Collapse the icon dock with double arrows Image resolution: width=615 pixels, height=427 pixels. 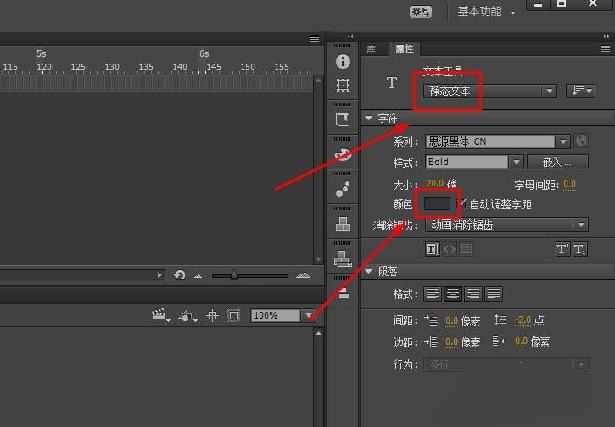point(350,36)
